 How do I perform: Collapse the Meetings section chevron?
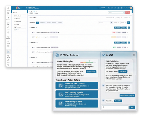30,42
